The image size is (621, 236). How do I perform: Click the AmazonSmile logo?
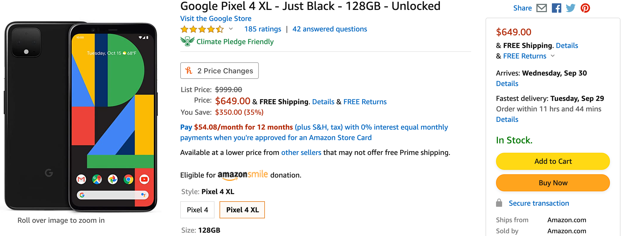(x=242, y=174)
